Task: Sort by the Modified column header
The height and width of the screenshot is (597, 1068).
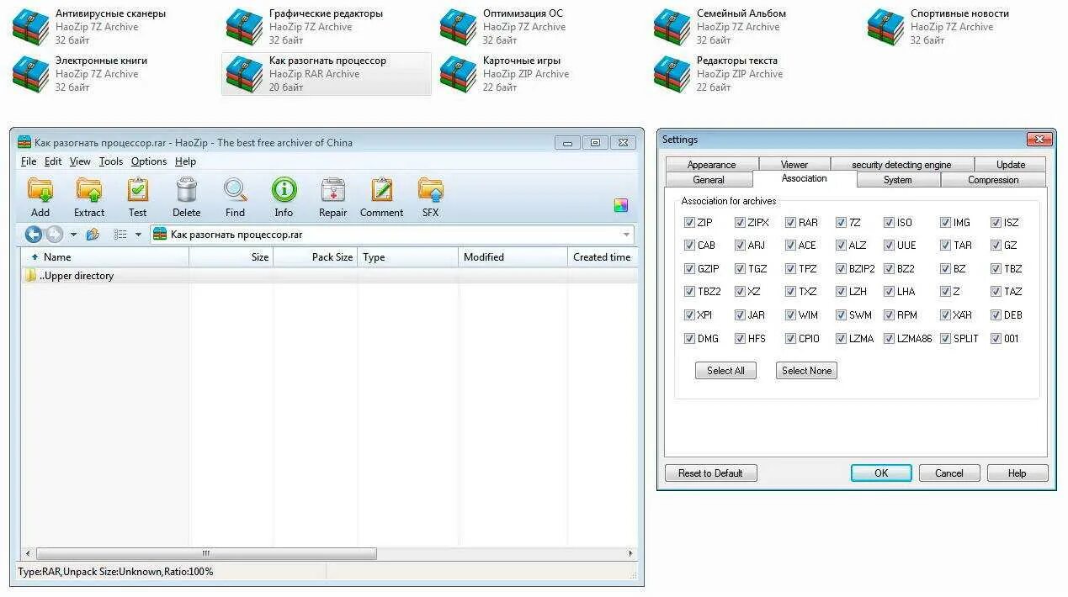Action: 513,257
